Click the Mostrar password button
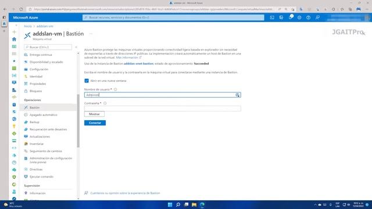The width and height of the screenshot is (372, 209). click(94, 114)
